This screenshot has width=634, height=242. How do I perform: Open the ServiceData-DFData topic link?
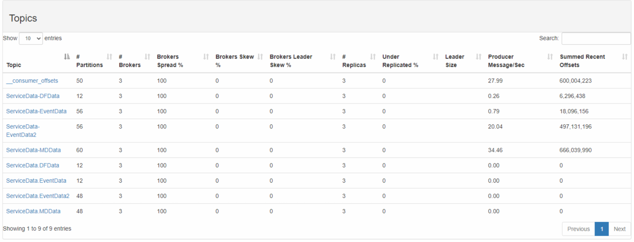point(33,96)
